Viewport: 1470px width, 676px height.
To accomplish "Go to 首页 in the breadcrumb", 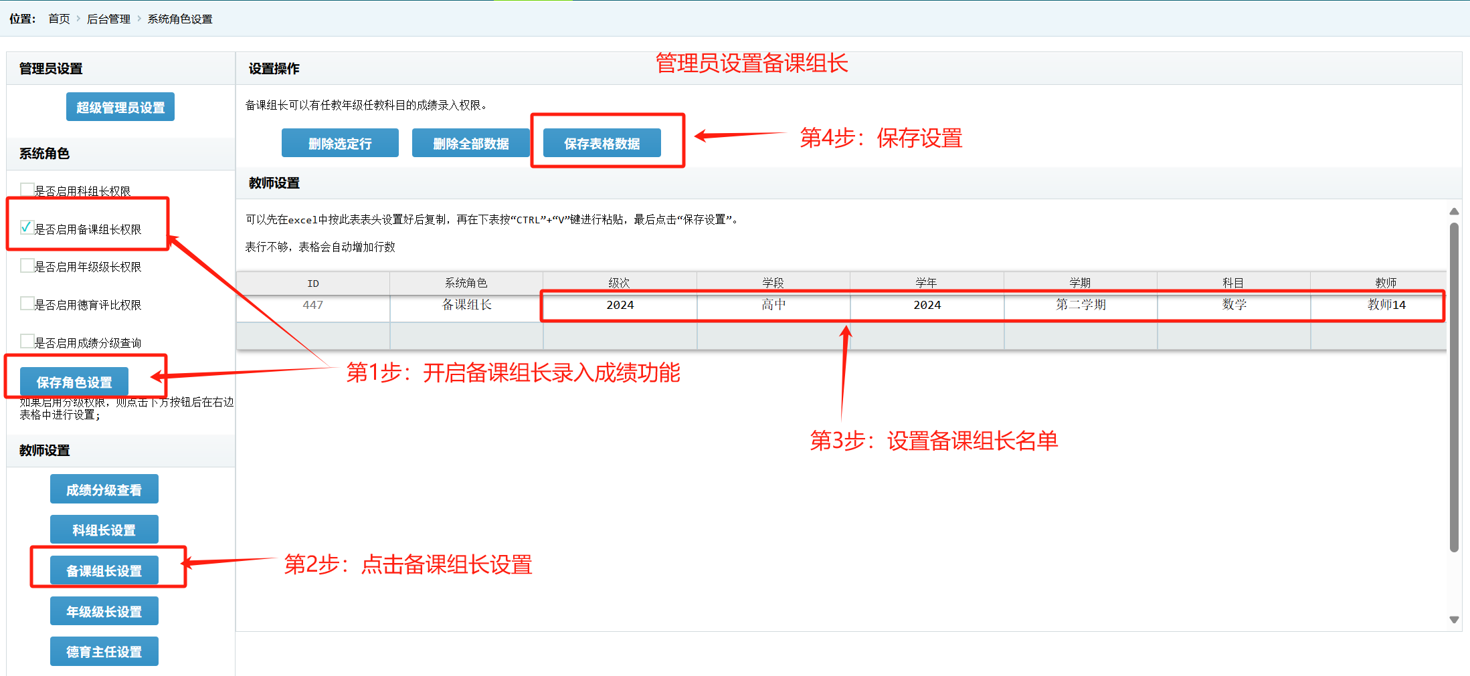I will (59, 19).
